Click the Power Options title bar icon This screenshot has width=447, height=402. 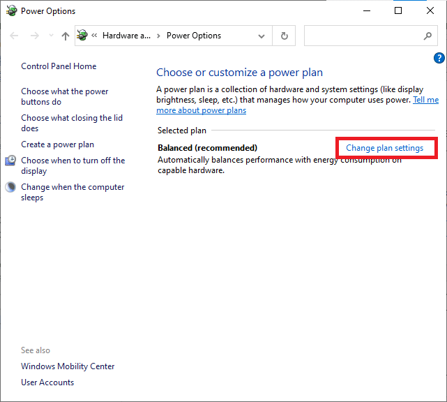tap(10, 11)
